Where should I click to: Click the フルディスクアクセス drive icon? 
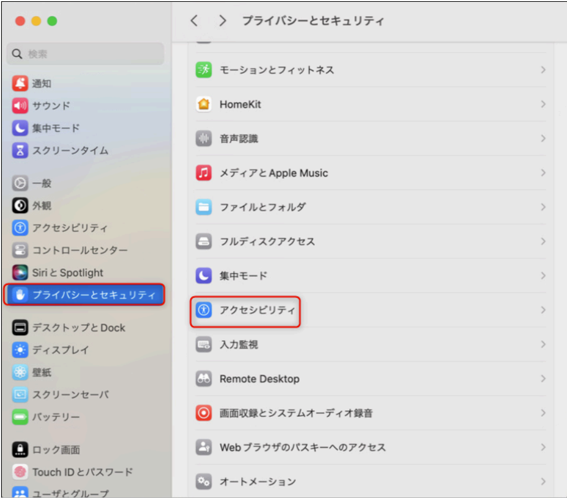[x=204, y=242]
